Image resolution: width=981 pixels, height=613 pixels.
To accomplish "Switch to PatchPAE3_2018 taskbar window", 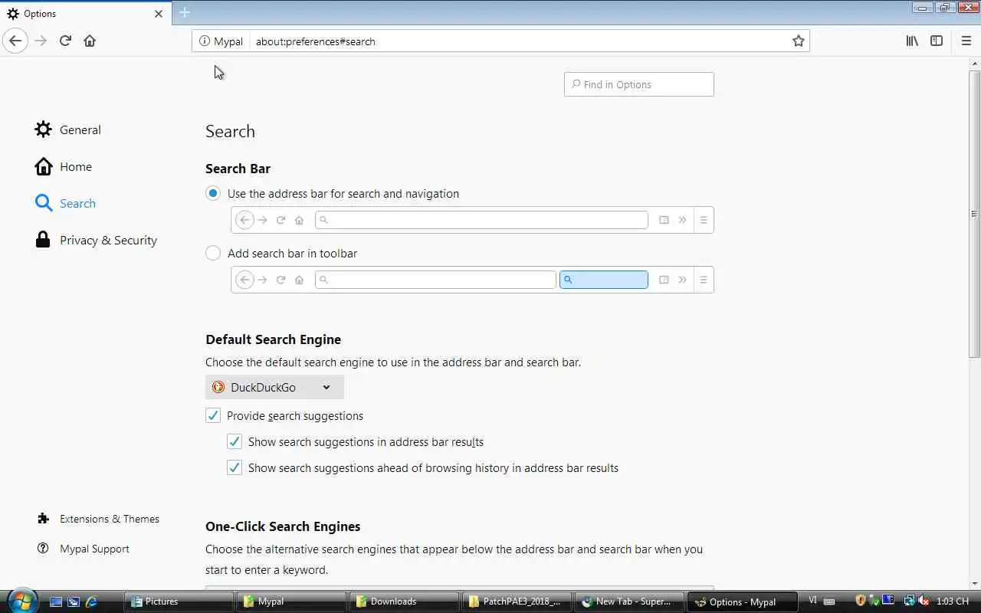I will tap(516, 602).
